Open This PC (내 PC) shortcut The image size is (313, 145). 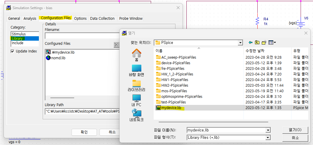[137, 100]
